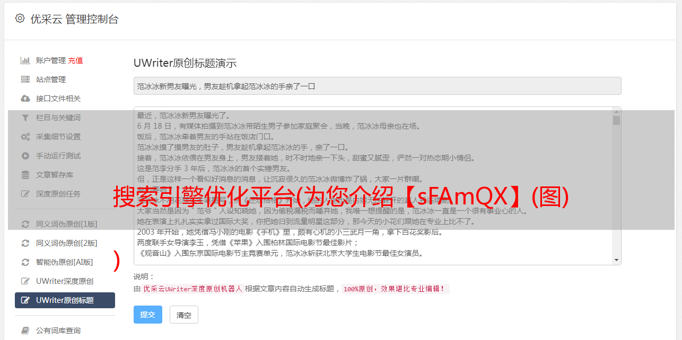
Task: Click the bar chart icon for 账户管理
Action: click(25, 60)
